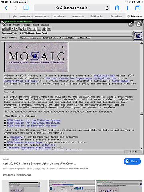Open the 'April 22, 1993: Mosaic Browser' title
Image resolution: width=144 pixels, height=192 pixels.
pos(39,164)
